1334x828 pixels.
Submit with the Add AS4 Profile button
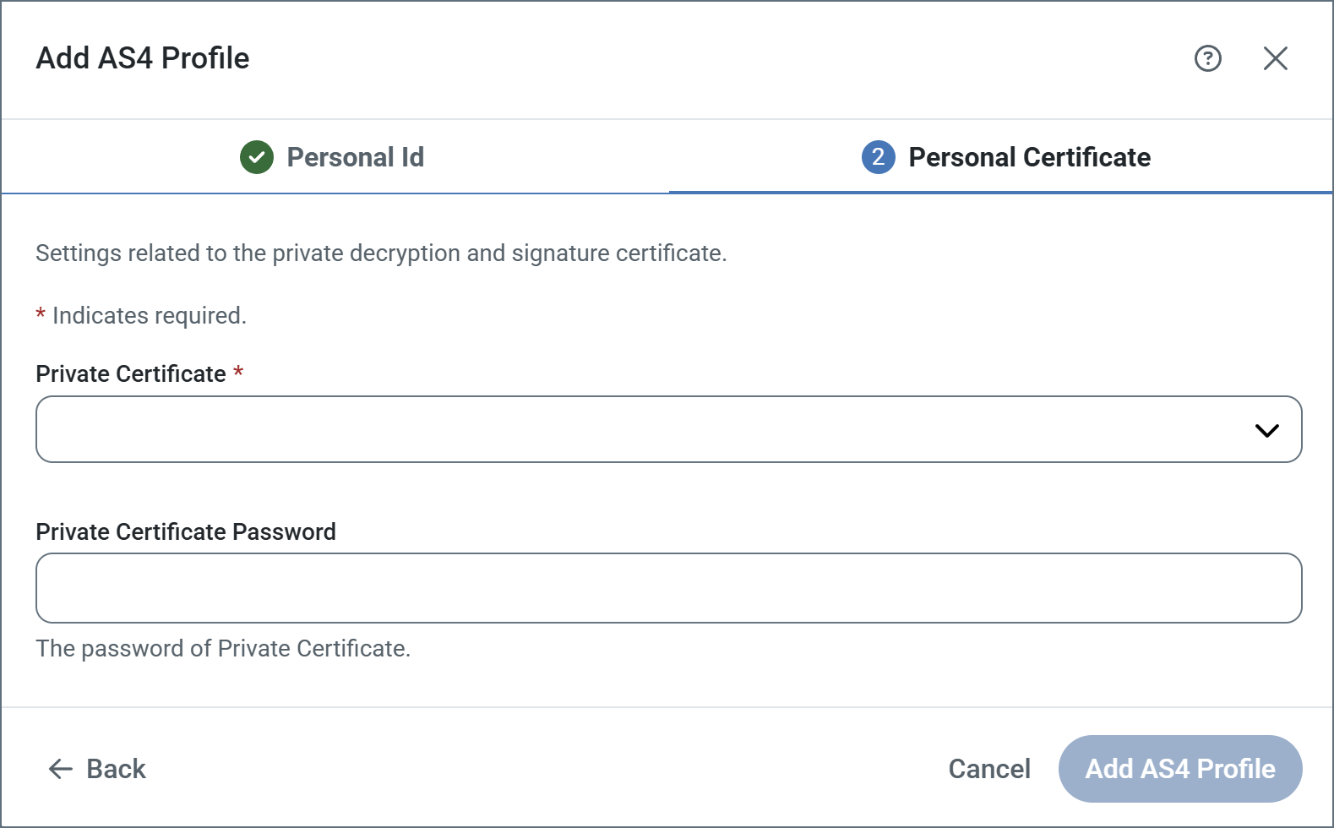point(1179,769)
